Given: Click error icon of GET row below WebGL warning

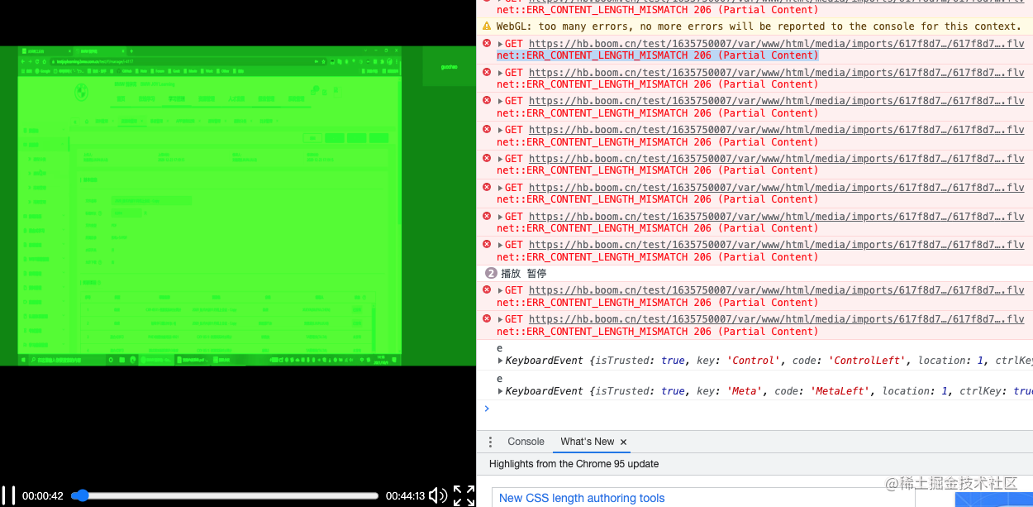Looking at the screenshot, I should point(487,43).
